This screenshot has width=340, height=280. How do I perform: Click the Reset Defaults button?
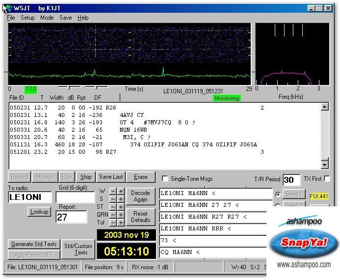140,217
